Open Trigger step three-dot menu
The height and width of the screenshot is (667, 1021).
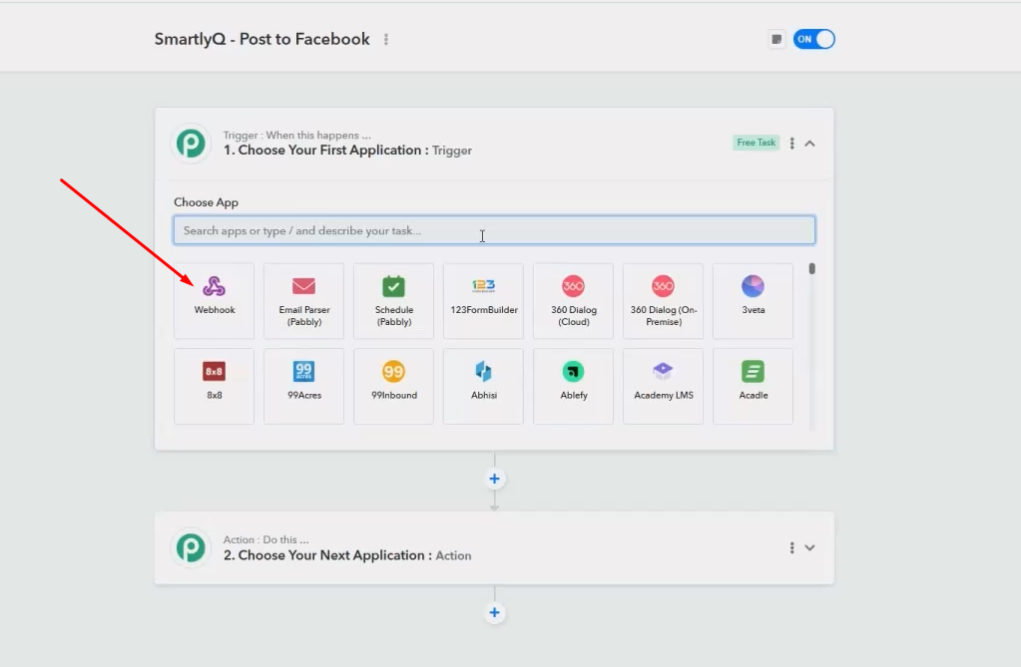click(x=791, y=144)
